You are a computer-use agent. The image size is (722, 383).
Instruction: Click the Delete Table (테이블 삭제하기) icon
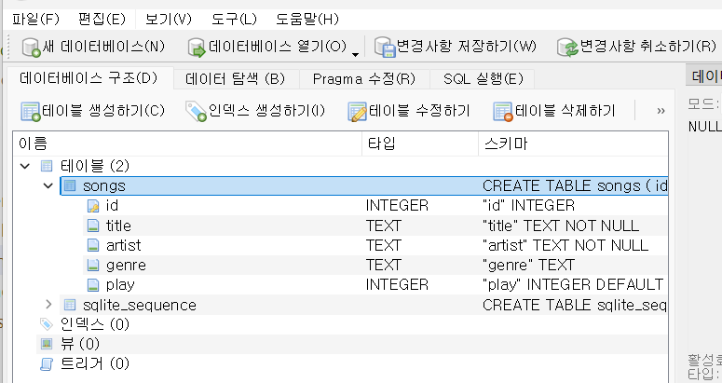point(503,112)
